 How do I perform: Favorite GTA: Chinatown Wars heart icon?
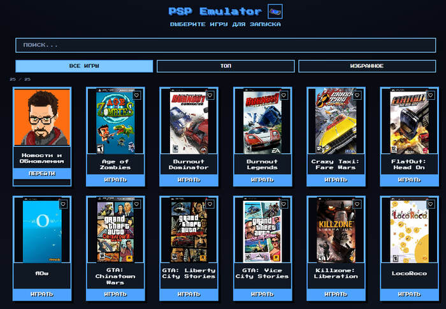coord(136,204)
